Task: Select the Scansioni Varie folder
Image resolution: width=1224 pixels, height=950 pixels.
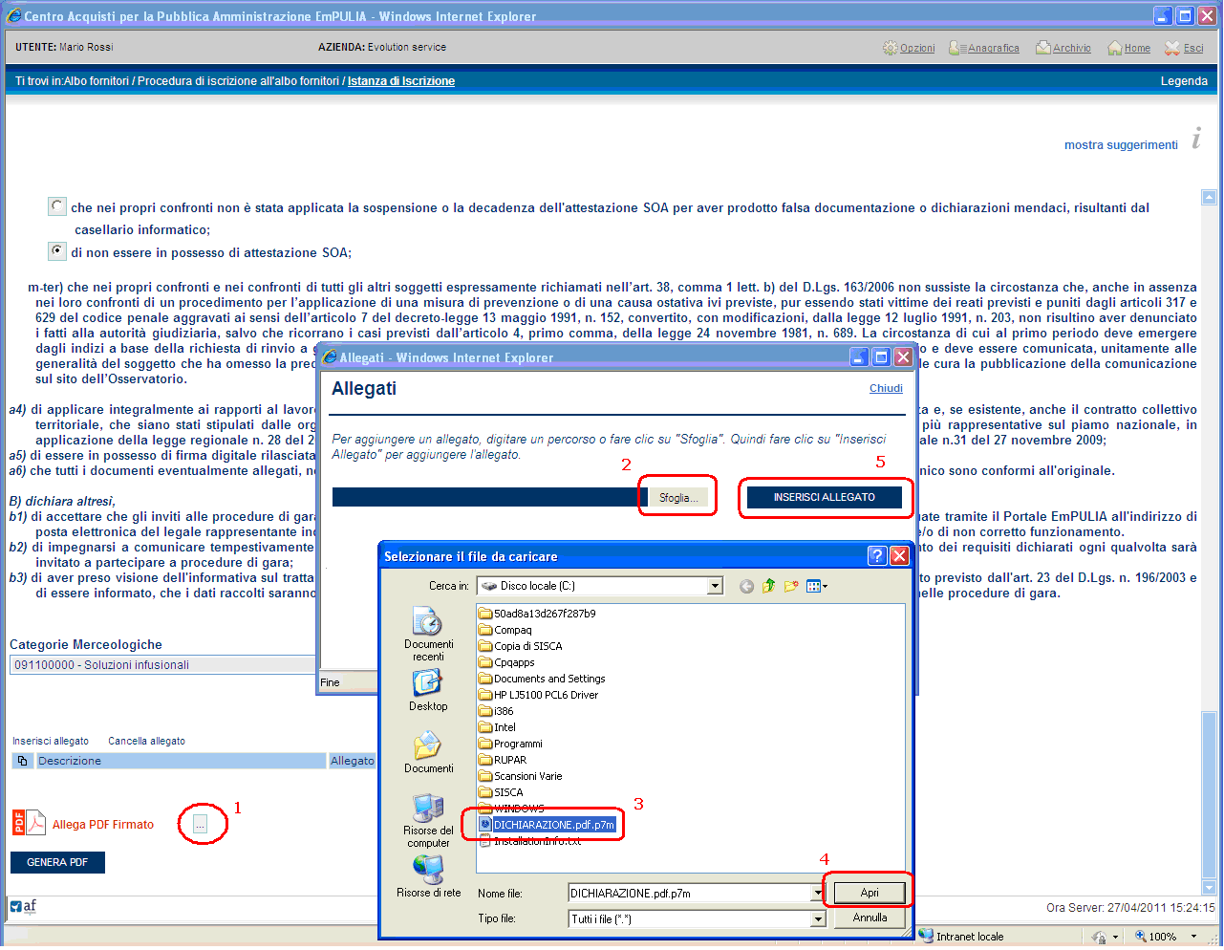Action: (x=520, y=776)
